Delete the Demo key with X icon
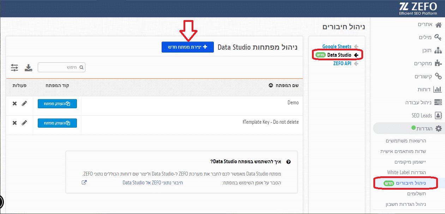The height and width of the screenshot is (214, 445). click(x=14, y=103)
